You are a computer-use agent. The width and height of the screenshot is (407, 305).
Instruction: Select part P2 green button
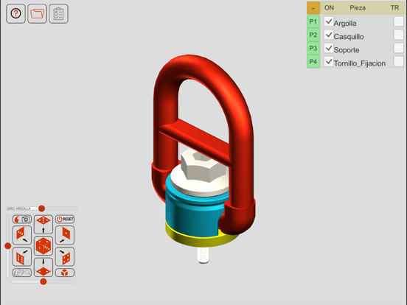(313, 35)
